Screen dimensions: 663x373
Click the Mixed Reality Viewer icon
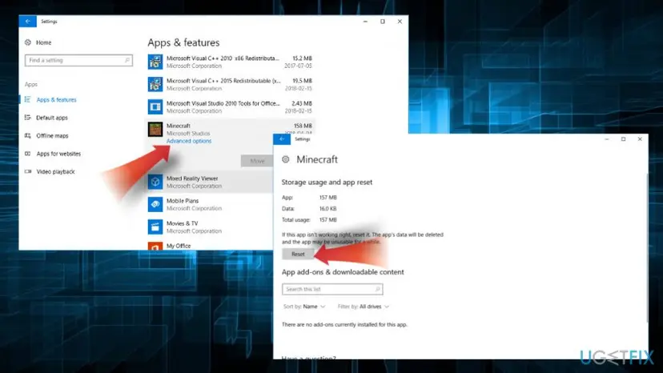[x=155, y=182]
